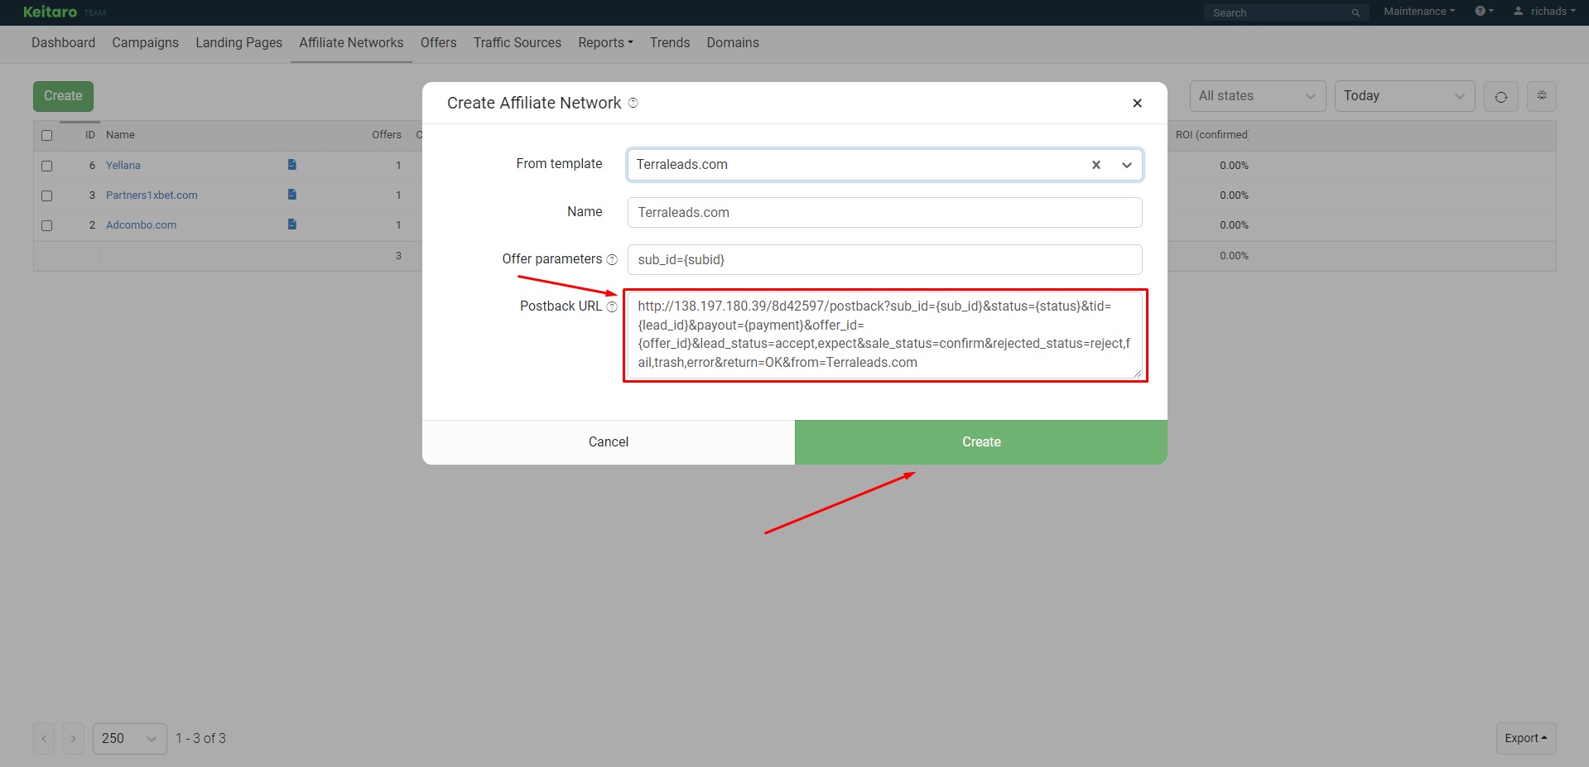Close the Create Affiliate Network dialog
The height and width of the screenshot is (767, 1589).
[x=1137, y=103]
